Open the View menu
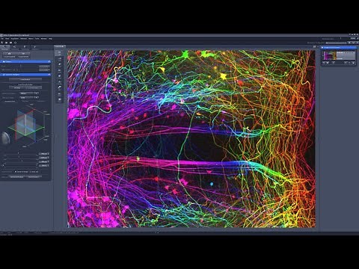The image size is (359, 269). (x=7, y=39)
